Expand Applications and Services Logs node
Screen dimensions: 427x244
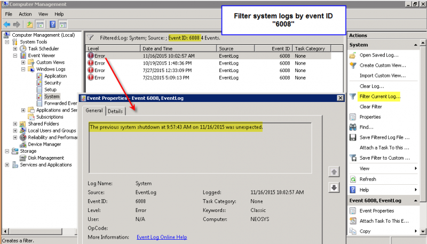[23, 110]
